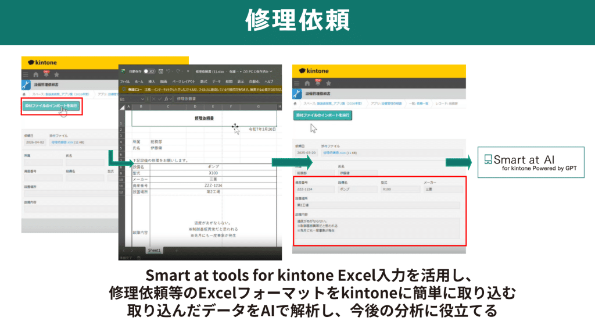Open the attached xlsx link in left kintone
This screenshot has width=595, height=335.
(62, 142)
